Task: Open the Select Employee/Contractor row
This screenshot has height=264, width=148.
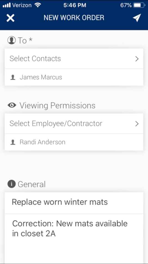Action: click(x=74, y=124)
